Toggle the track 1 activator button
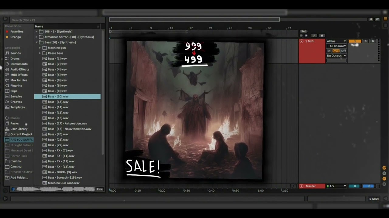The image size is (389, 218). click(x=355, y=41)
